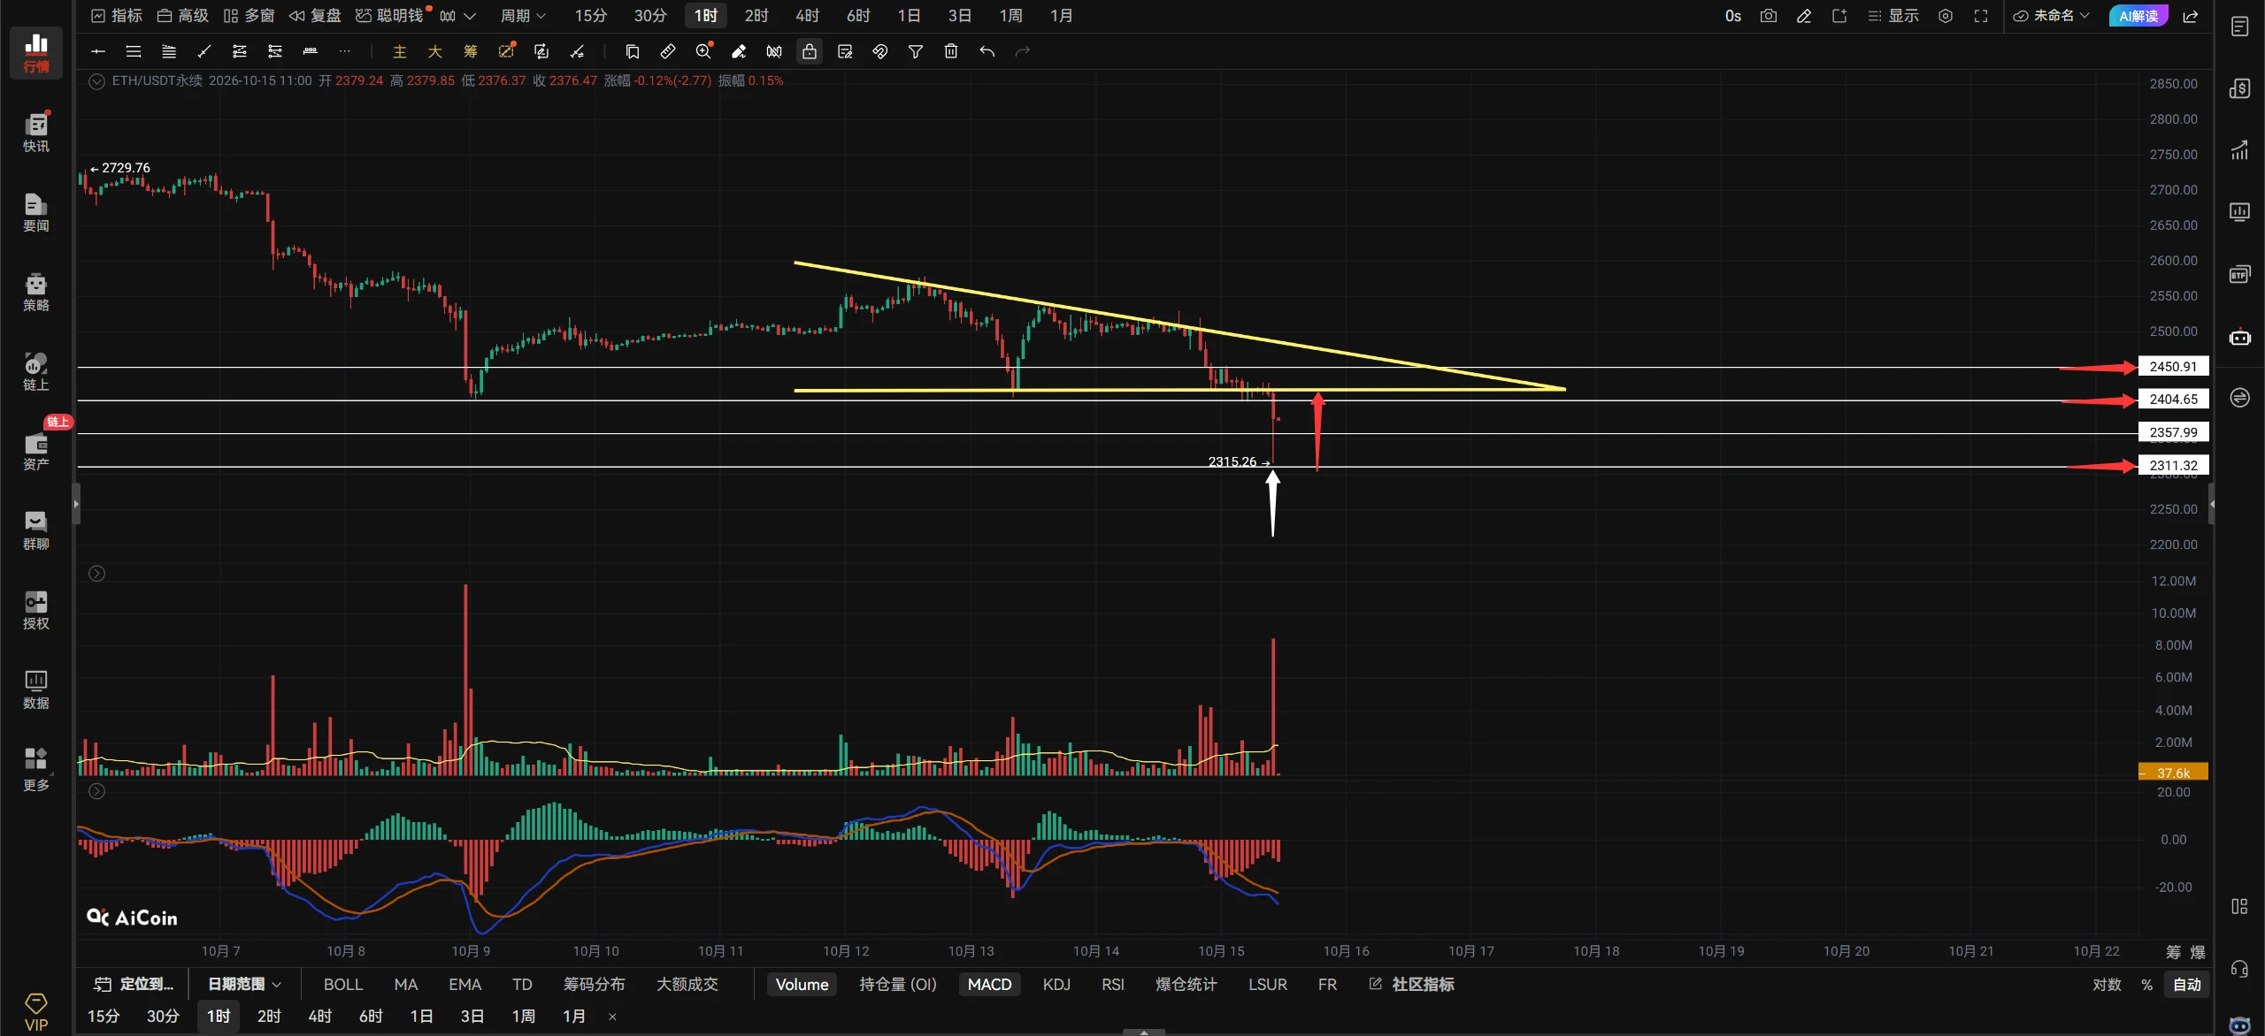This screenshot has height=1036, width=2265.
Task: Select the 15分 timeframe at top
Action: (590, 16)
